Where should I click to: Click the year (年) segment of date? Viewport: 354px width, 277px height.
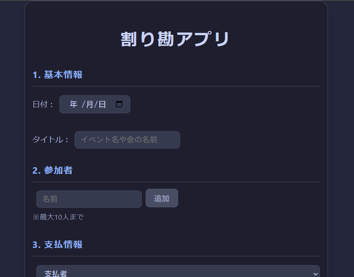pos(74,104)
